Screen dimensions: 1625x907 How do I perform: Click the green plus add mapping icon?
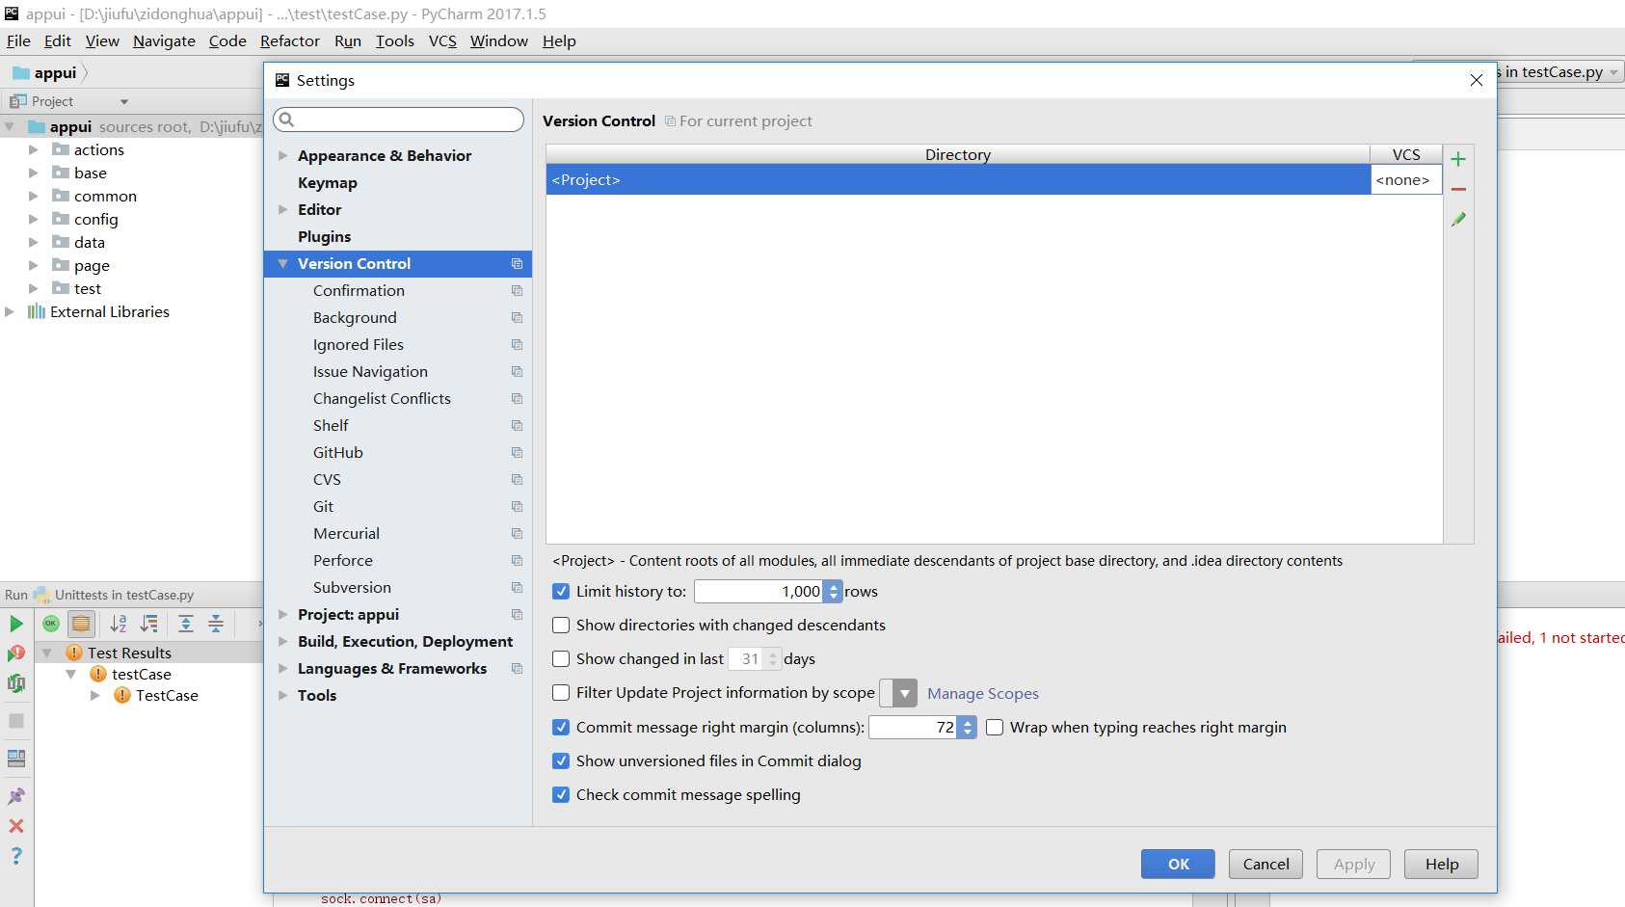1458,159
